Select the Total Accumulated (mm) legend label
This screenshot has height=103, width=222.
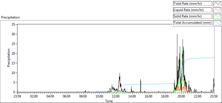(x=192, y=23)
